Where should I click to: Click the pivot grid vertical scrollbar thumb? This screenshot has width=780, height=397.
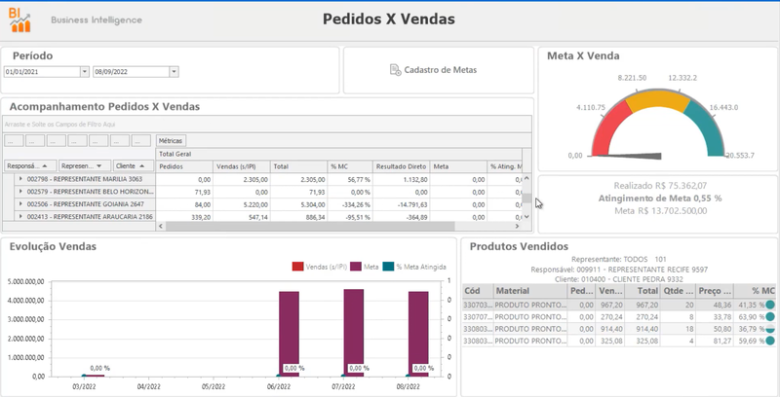point(526,198)
